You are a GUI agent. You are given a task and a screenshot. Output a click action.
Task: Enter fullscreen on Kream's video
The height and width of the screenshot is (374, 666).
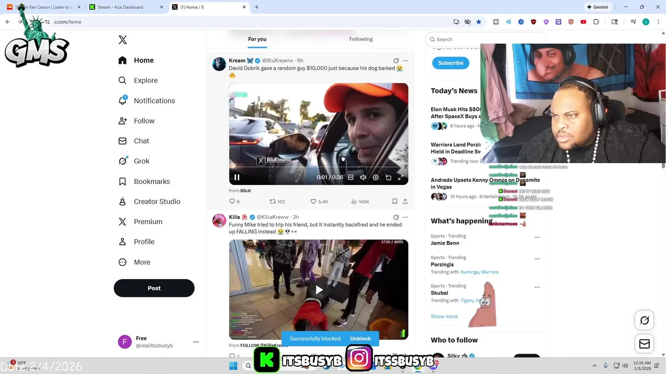[401, 178]
